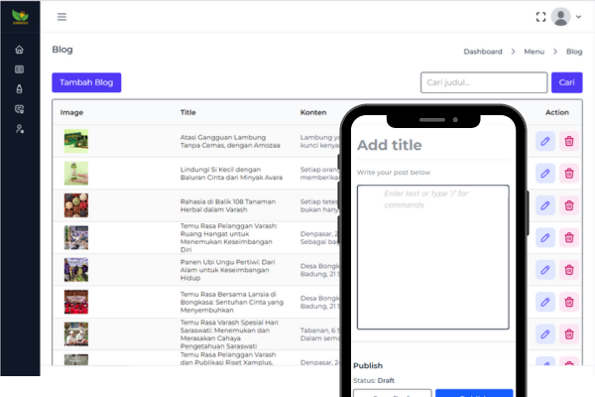Delete the Ruang Hangat Temu Rasa blog

click(569, 238)
